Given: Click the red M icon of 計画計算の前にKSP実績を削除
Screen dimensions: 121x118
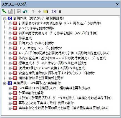Looking at the screenshot, I should tap(15, 23).
